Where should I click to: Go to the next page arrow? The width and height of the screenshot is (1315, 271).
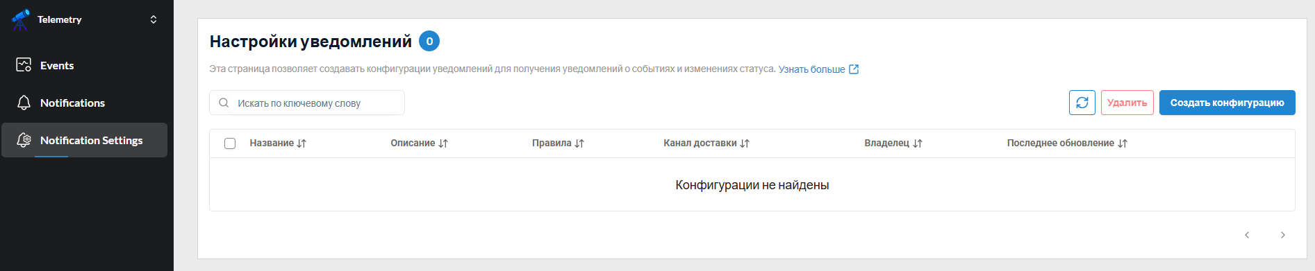[x=1283, y=235]
